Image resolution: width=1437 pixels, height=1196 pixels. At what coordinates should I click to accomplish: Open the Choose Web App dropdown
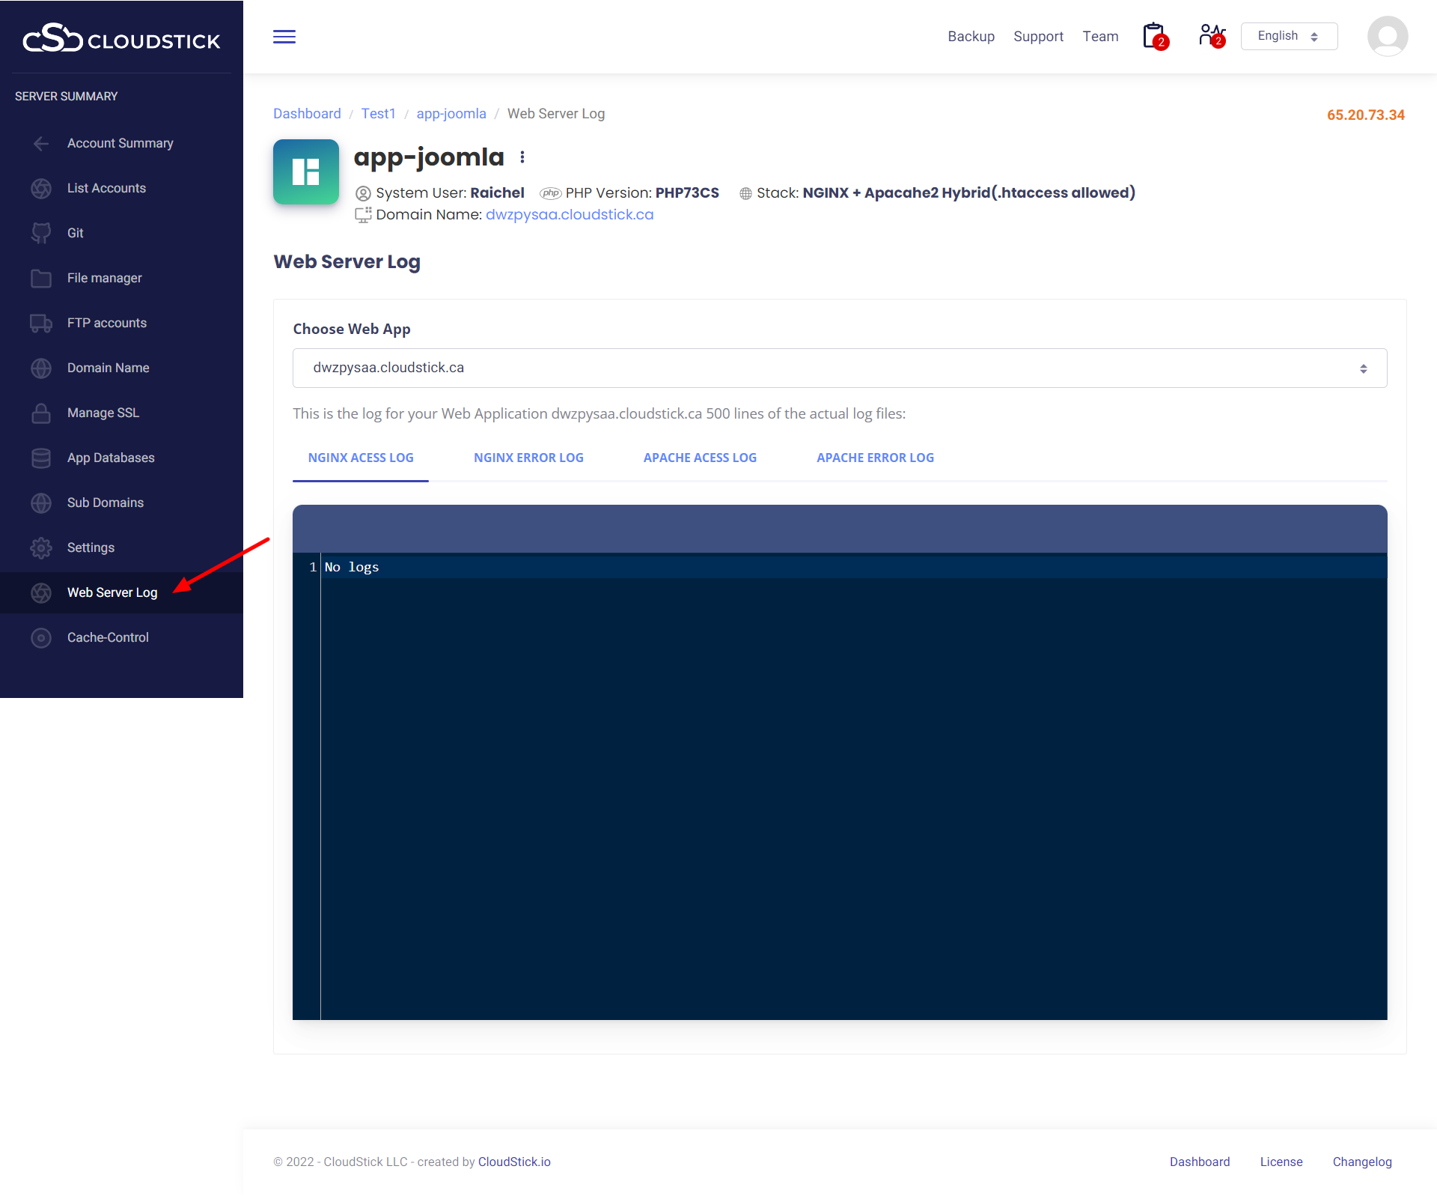pos(839,368)
